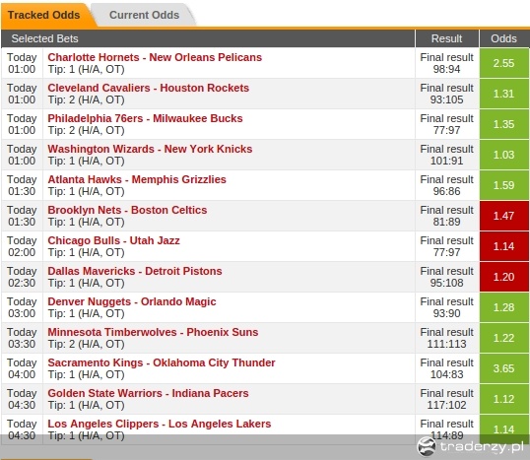Open Denver Nuggets - Orlando Magic match
530x460 pixels.
[131, 301]
